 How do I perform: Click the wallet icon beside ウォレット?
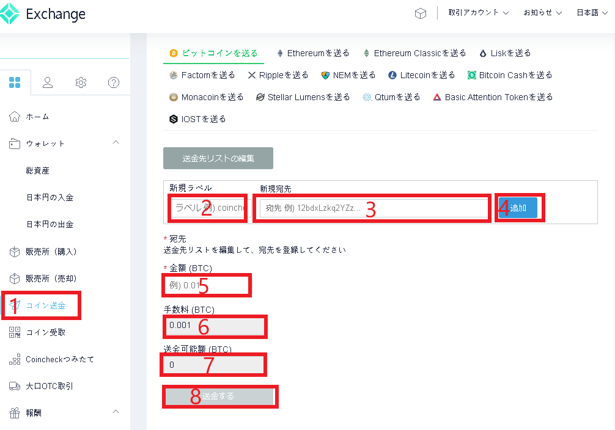[x=15, y=144]
